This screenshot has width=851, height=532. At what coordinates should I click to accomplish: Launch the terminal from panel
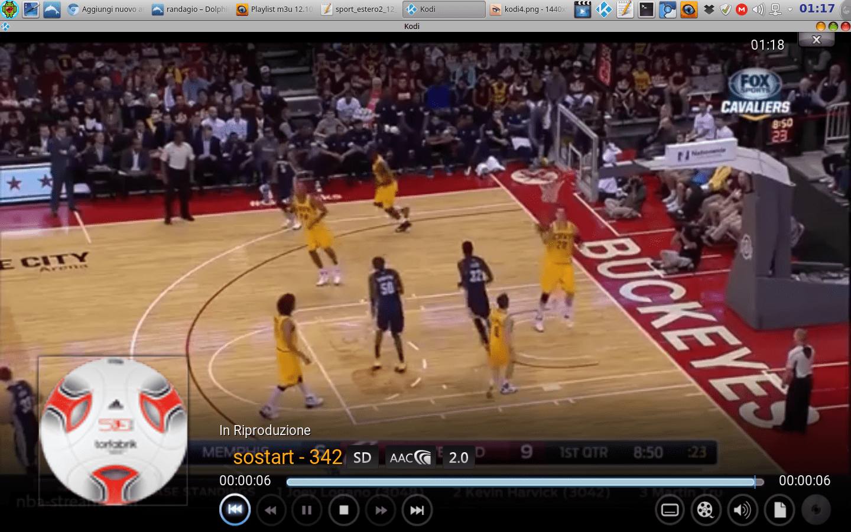[x=647, y=9]
